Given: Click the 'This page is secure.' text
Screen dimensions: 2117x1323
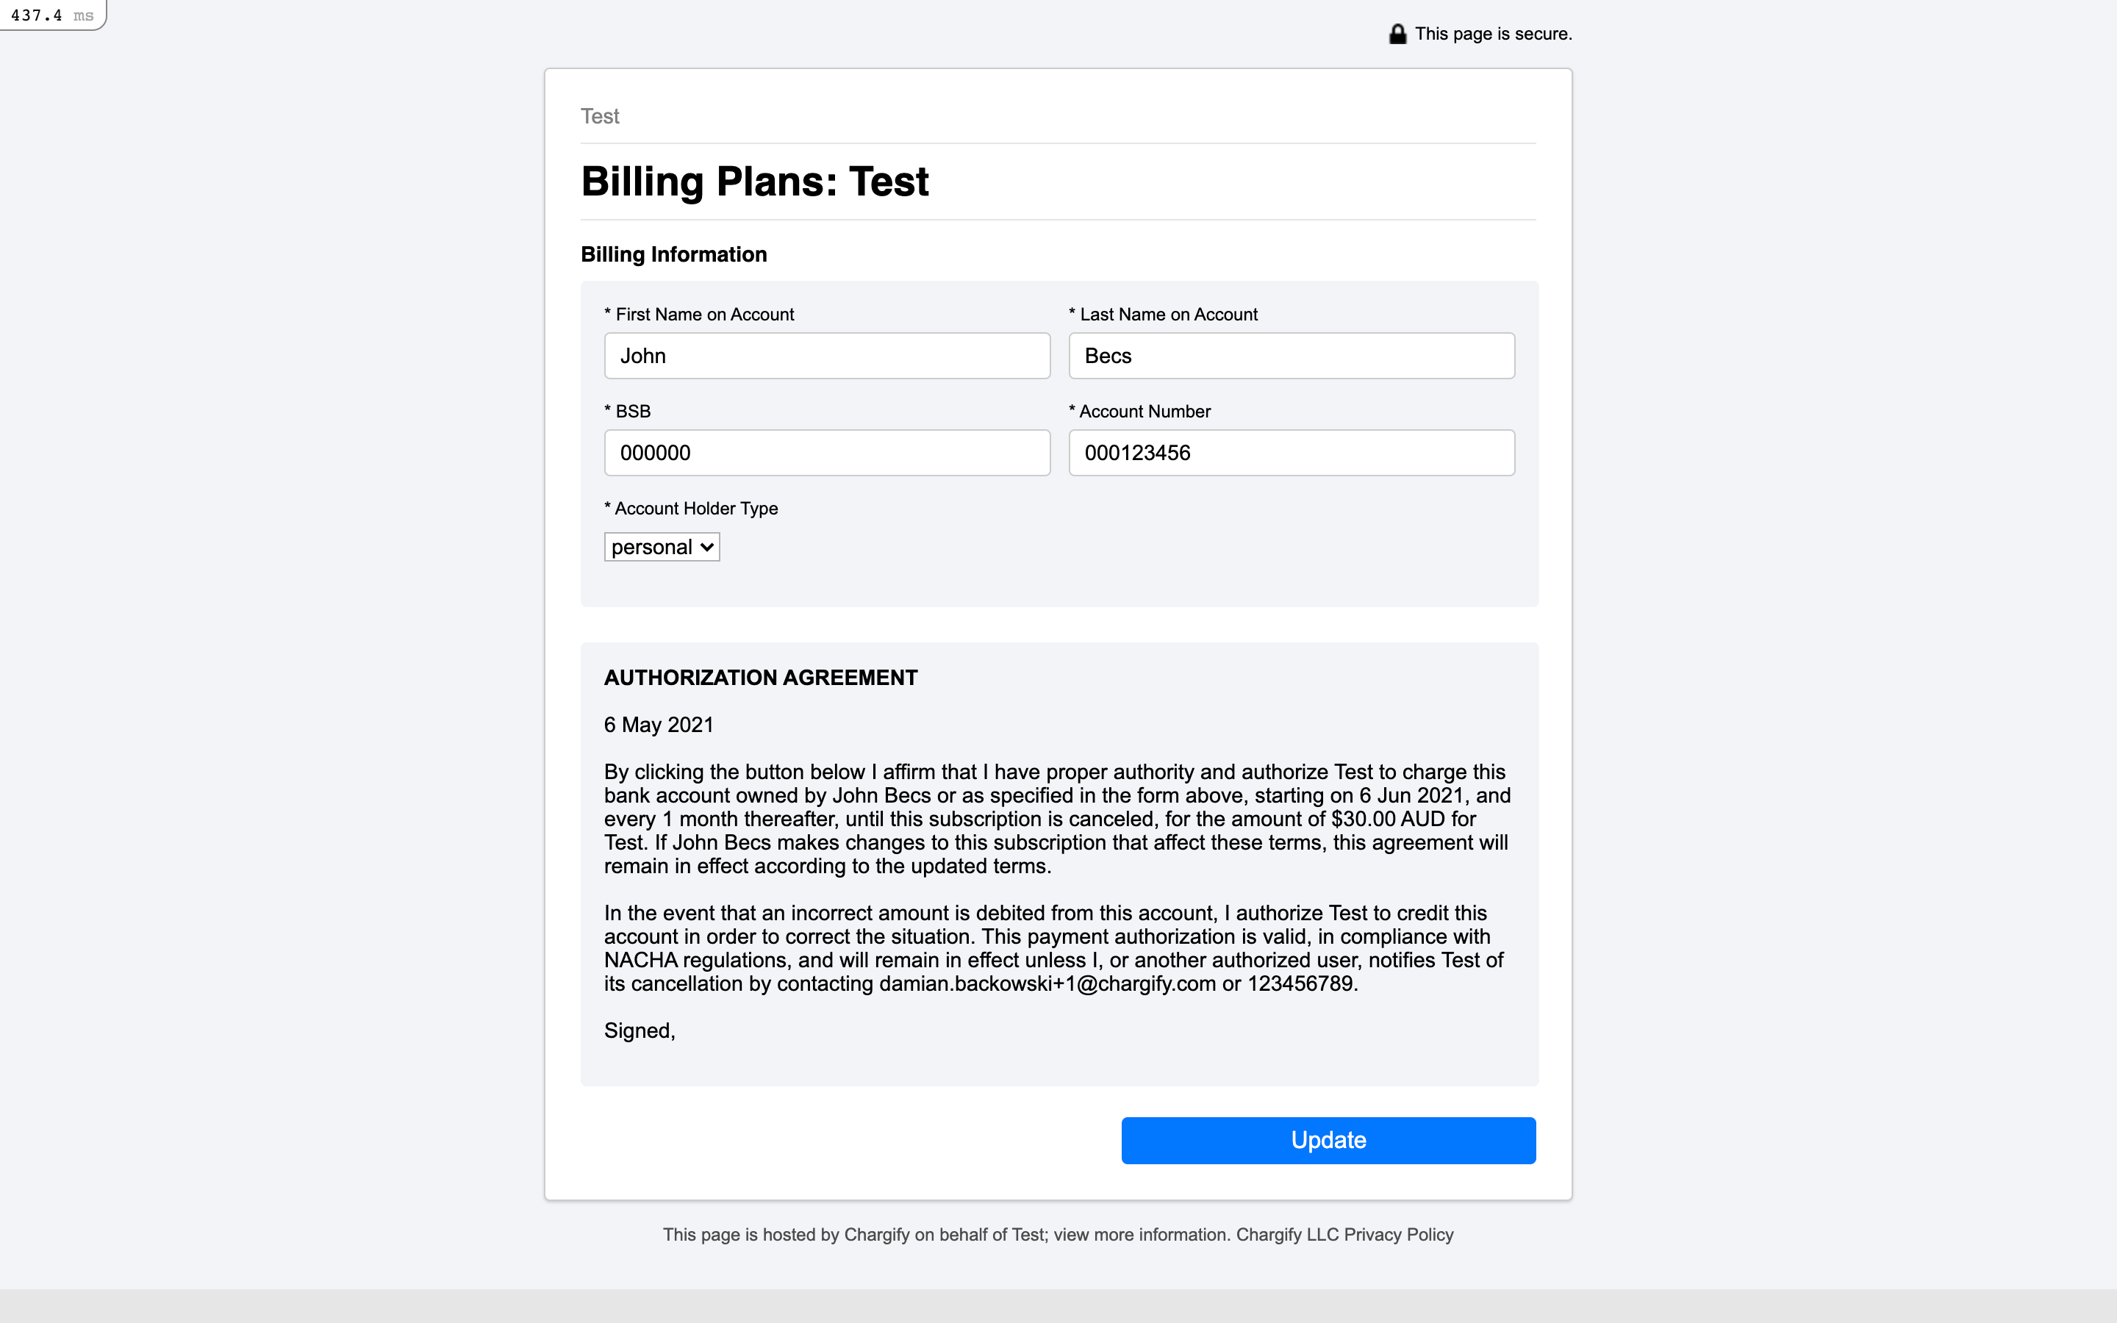Looking at the screenshot, I should [1493, 34].
